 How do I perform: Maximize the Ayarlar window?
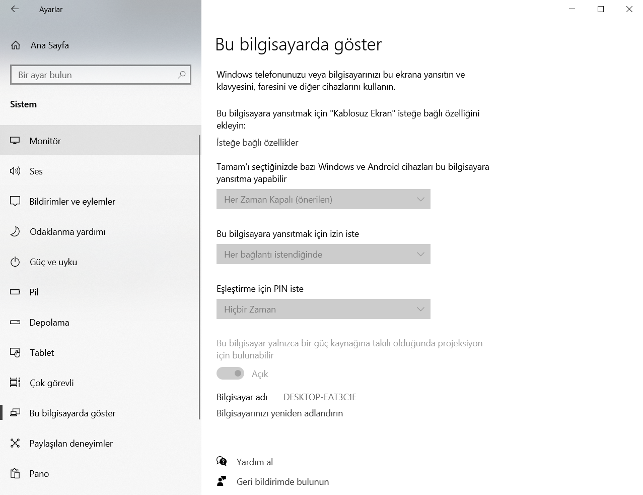point(600,9)
